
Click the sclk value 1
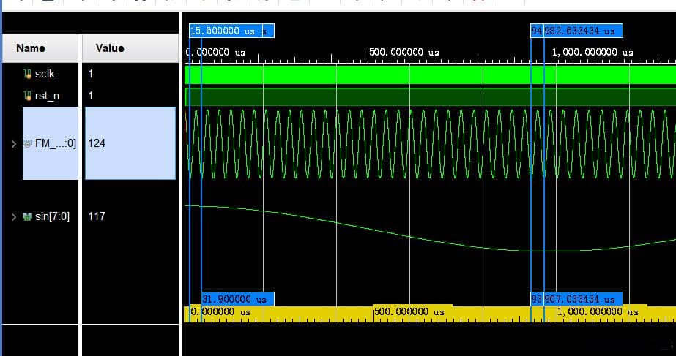point(91,74)
